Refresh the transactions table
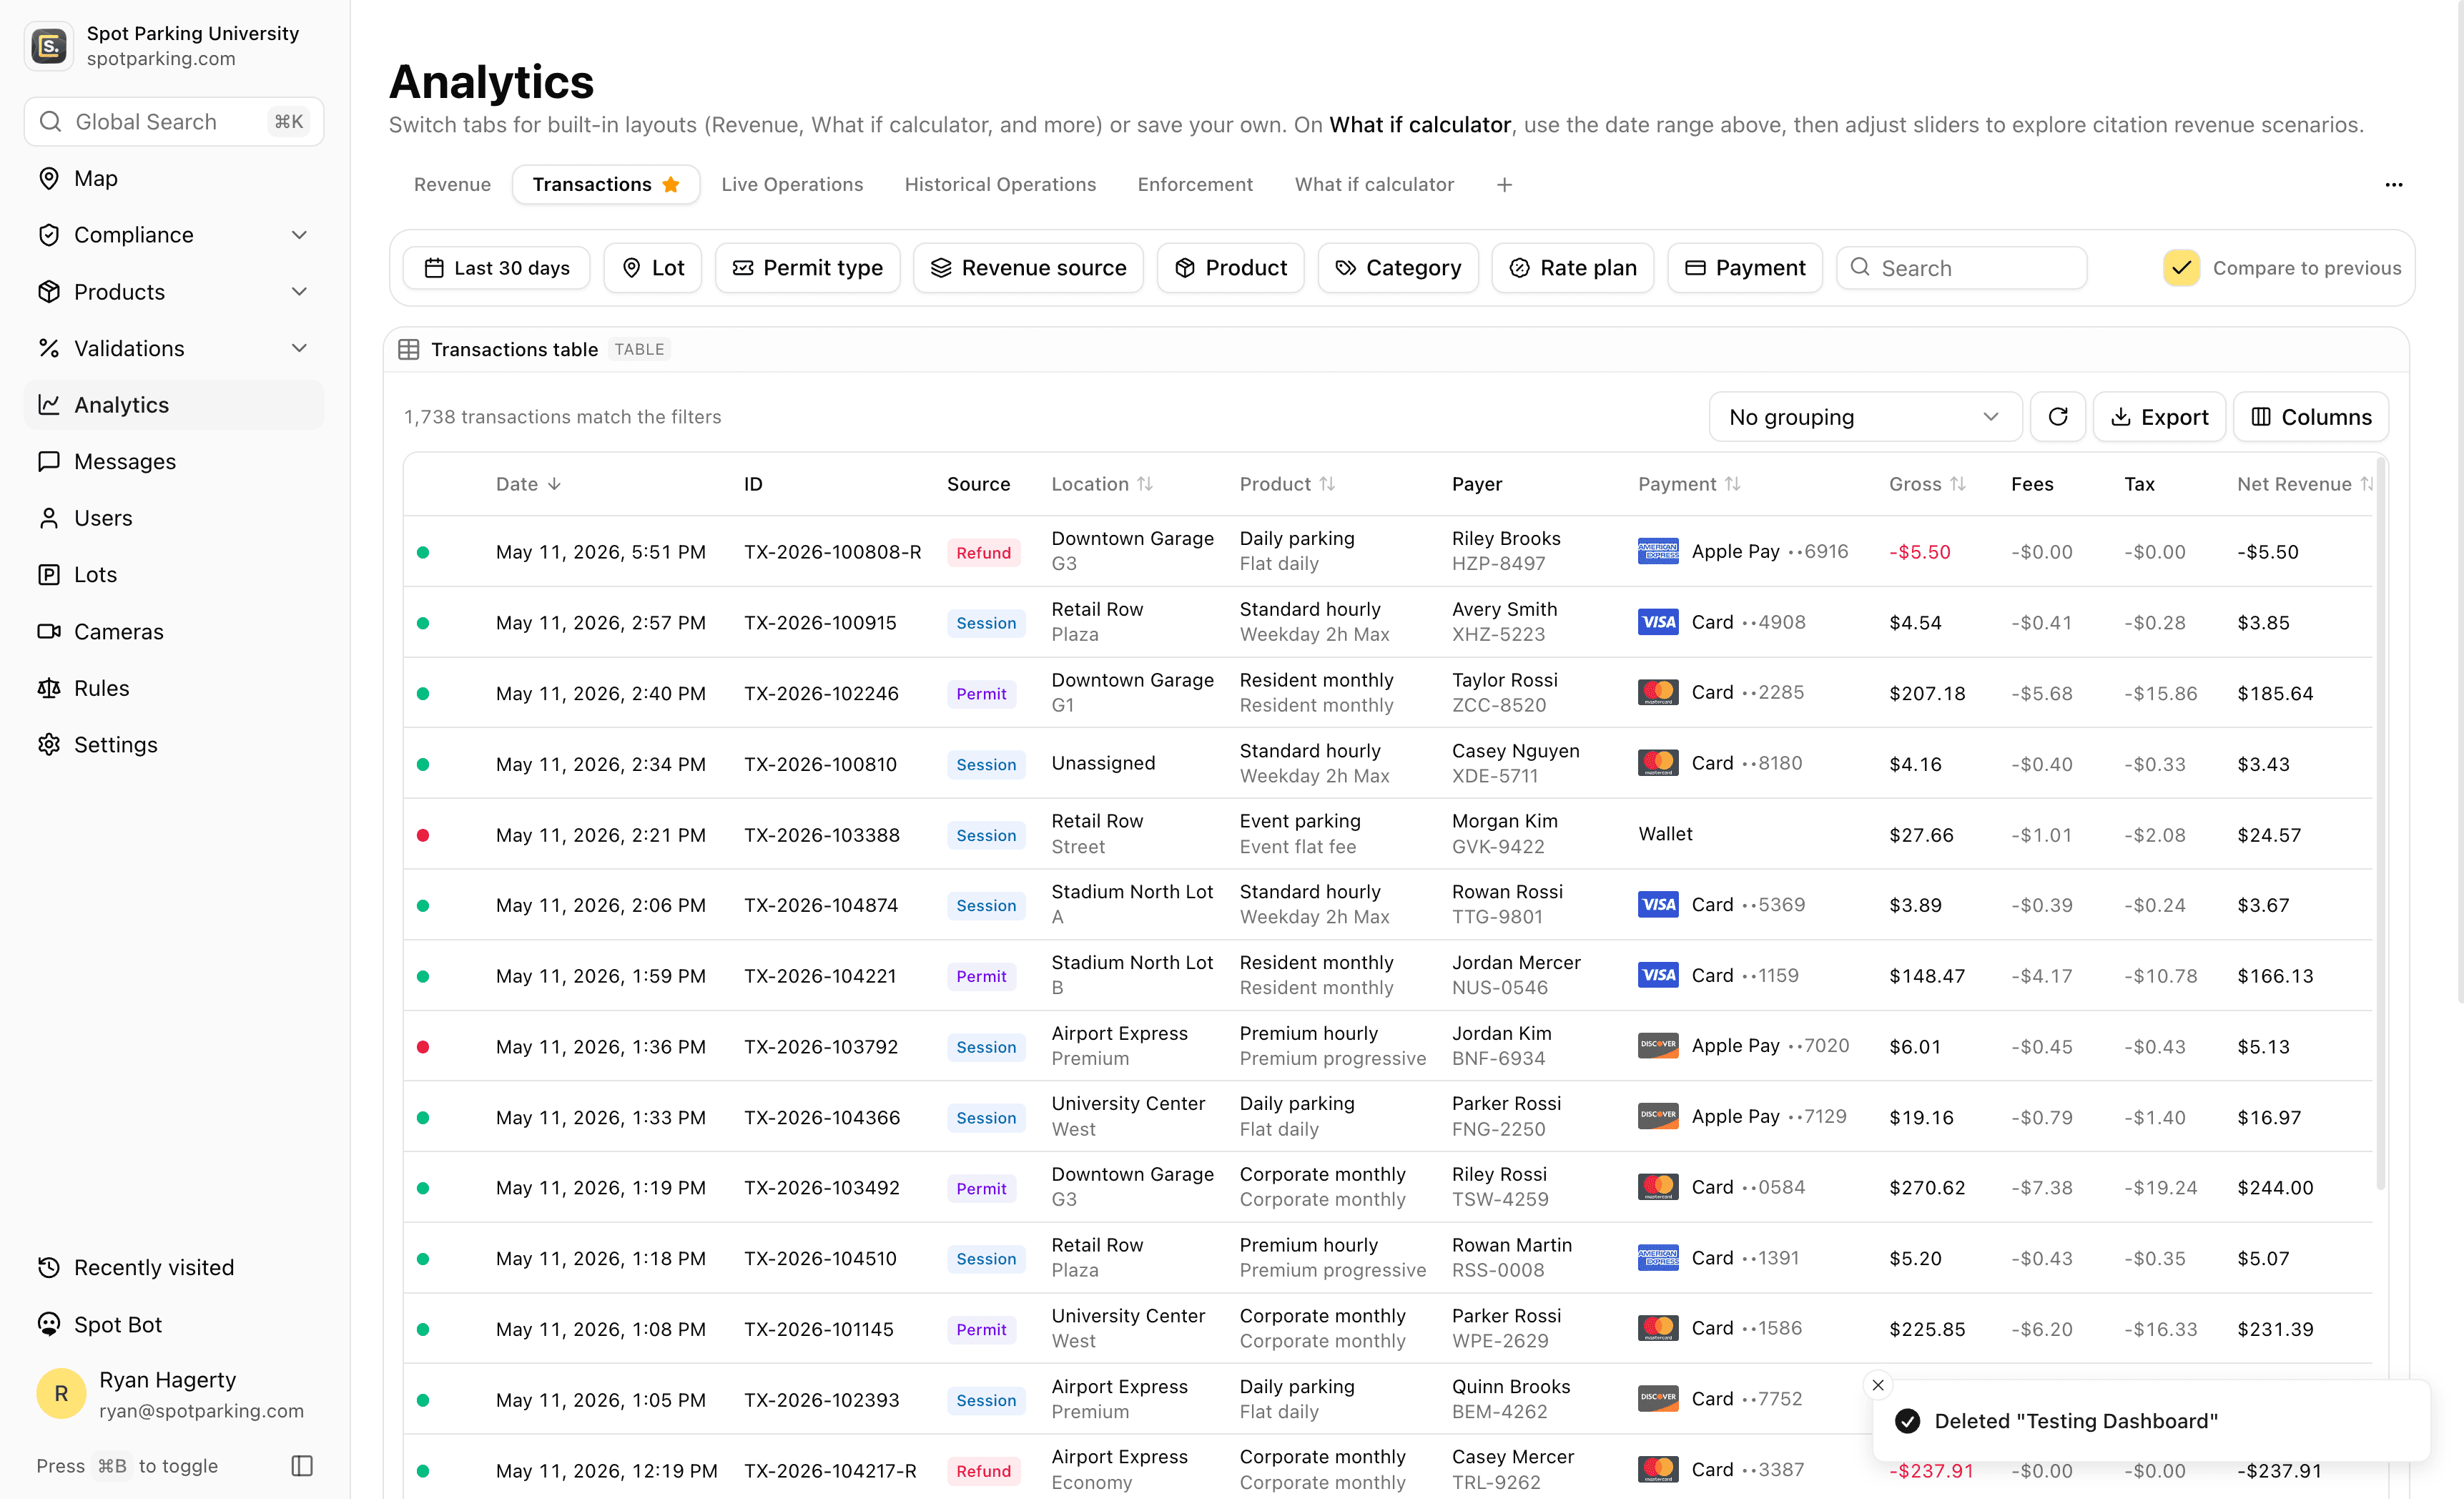This screenshot has height=1499, width=2464. pos(2057,417)
